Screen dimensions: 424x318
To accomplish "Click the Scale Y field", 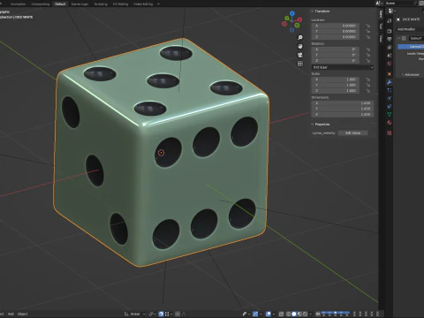I will pyautogui.click(x=336, y=85).
